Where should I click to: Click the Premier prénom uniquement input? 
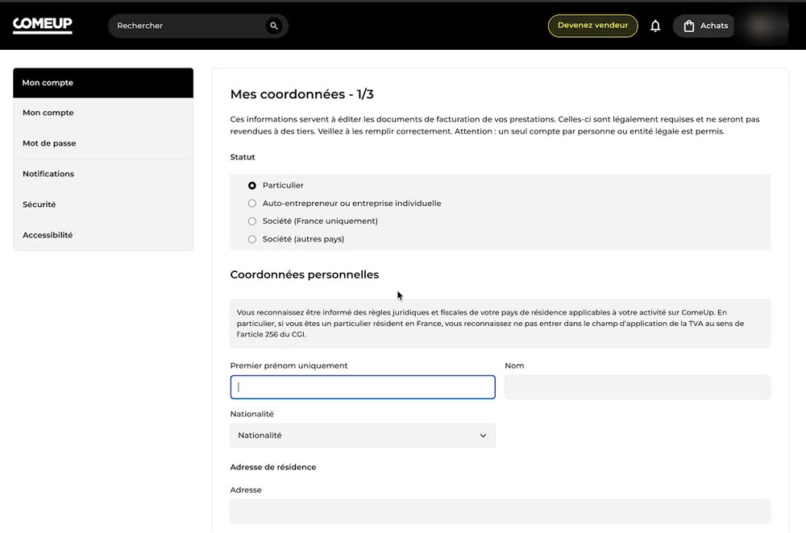tap(363, 387)
